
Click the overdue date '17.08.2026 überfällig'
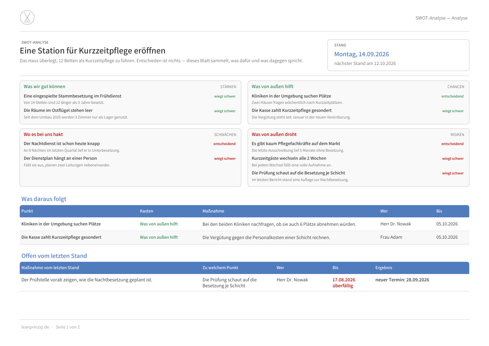(x=344, y=283)
